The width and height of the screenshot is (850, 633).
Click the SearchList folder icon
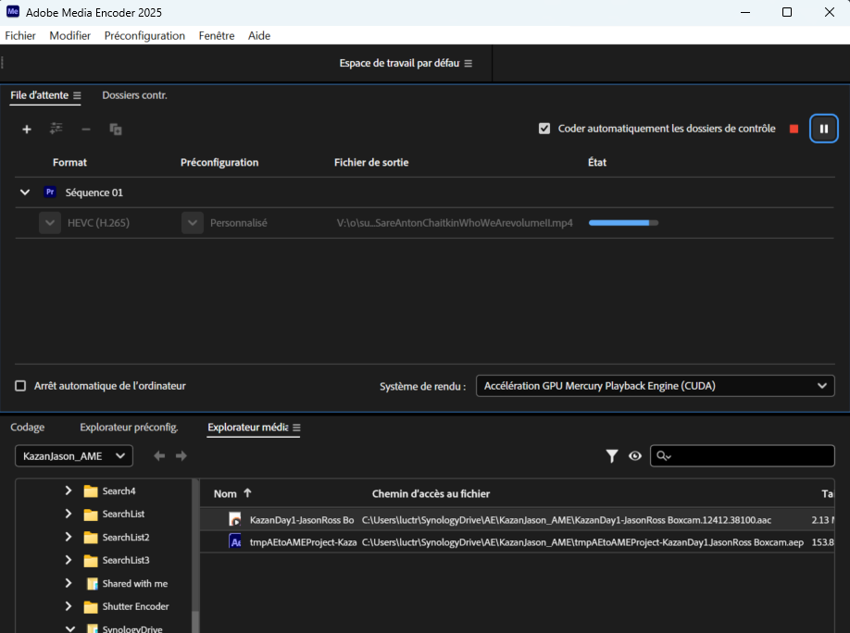(91, 515)
